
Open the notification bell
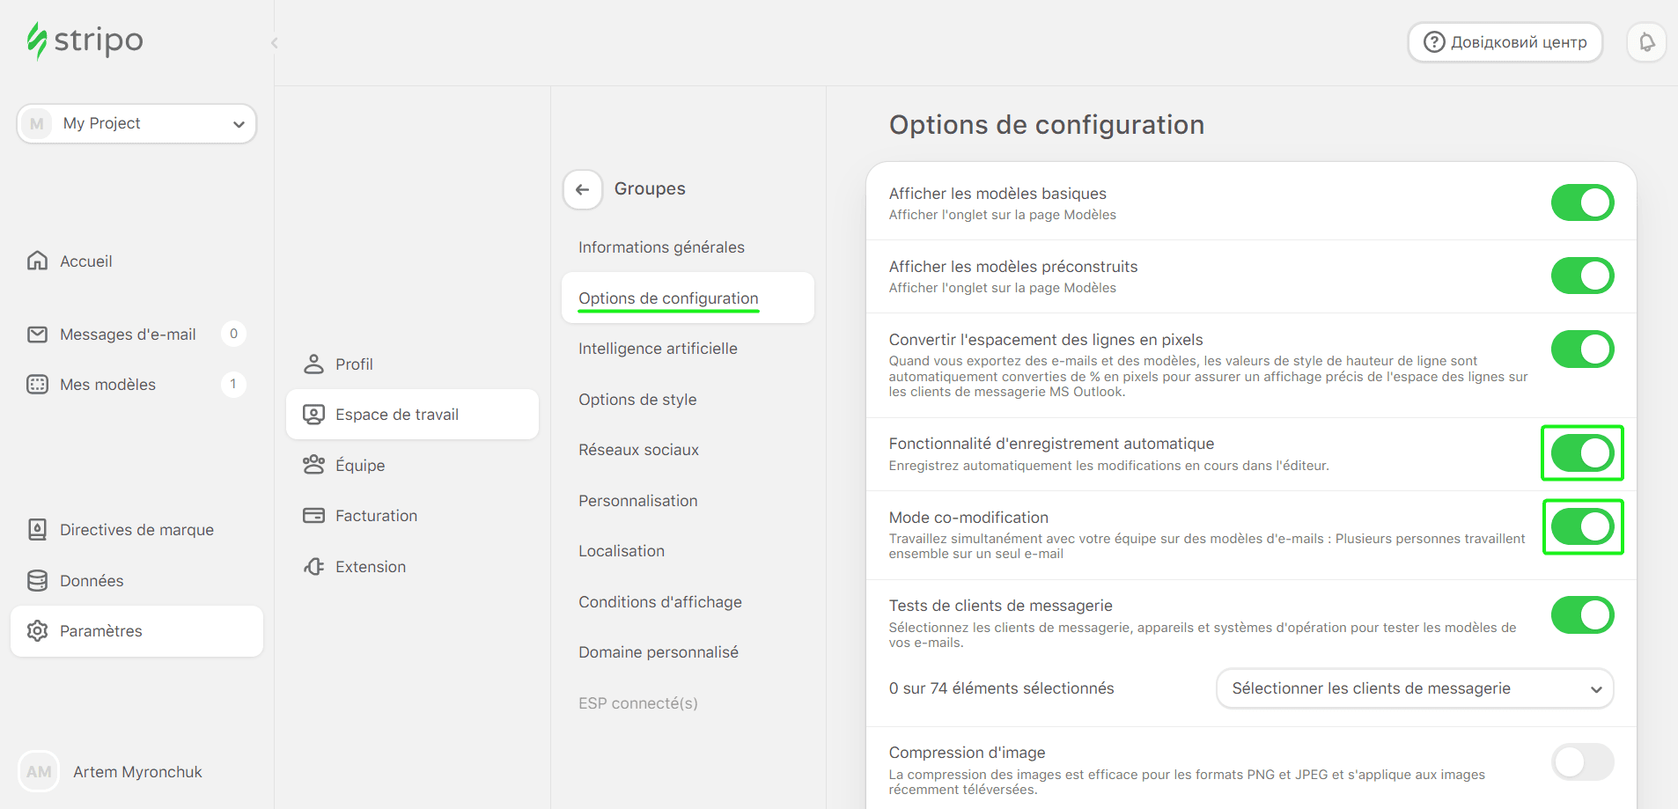pos(1646,41)
